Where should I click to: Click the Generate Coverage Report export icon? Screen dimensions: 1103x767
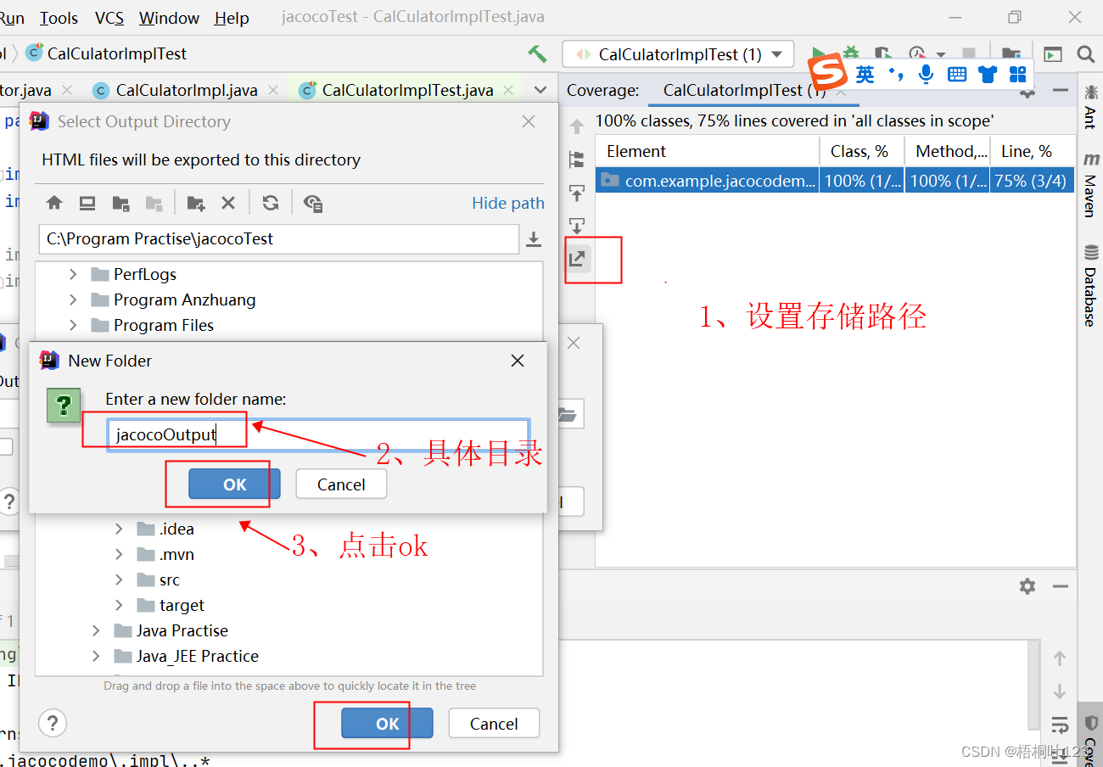(577, 259)
